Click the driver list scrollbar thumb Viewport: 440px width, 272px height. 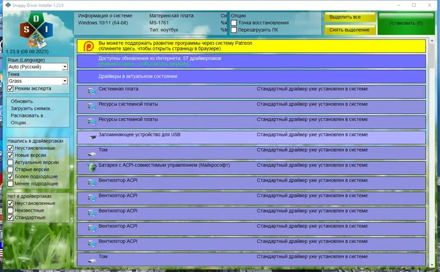tap(432, 56)
